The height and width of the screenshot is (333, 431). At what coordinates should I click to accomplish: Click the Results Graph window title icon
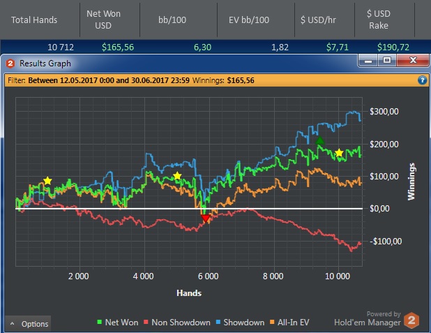coord(10,64)
